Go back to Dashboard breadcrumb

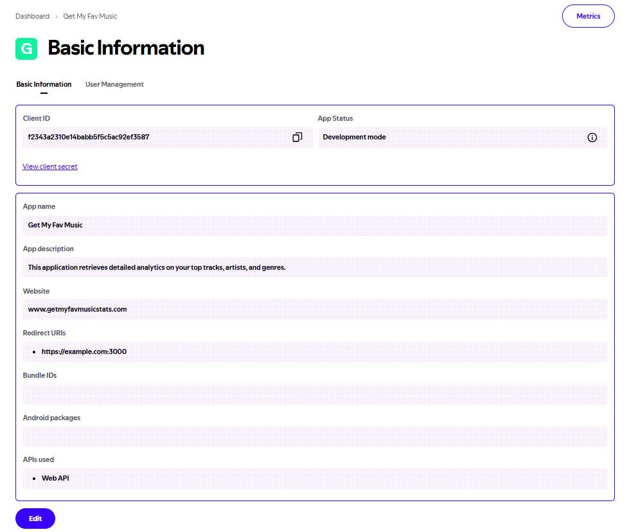[x=32, y=16]
